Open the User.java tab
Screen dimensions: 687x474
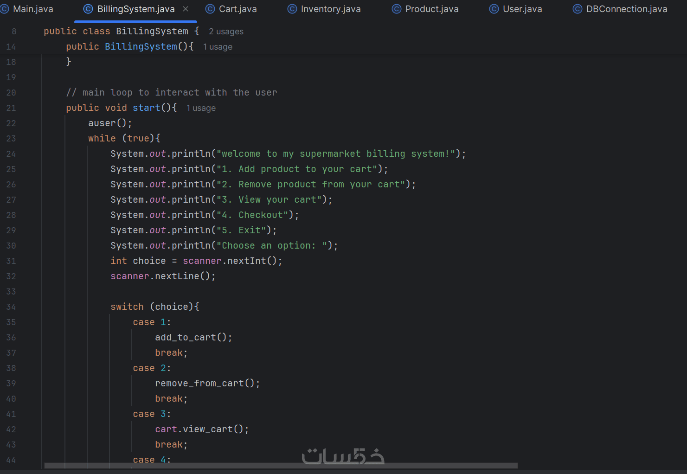tap(516, 9)
